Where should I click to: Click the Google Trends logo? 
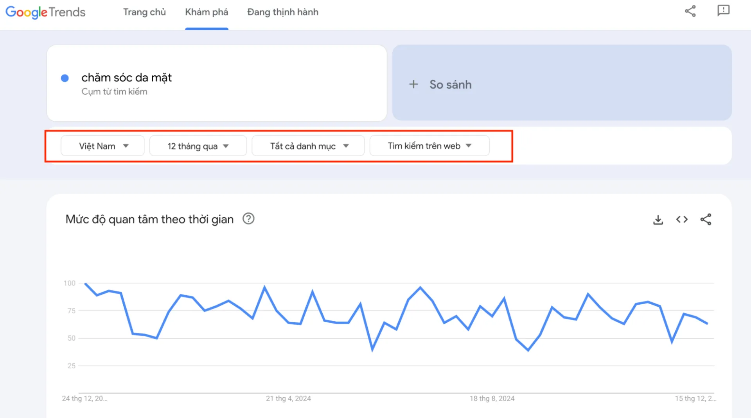click(45, 12)
